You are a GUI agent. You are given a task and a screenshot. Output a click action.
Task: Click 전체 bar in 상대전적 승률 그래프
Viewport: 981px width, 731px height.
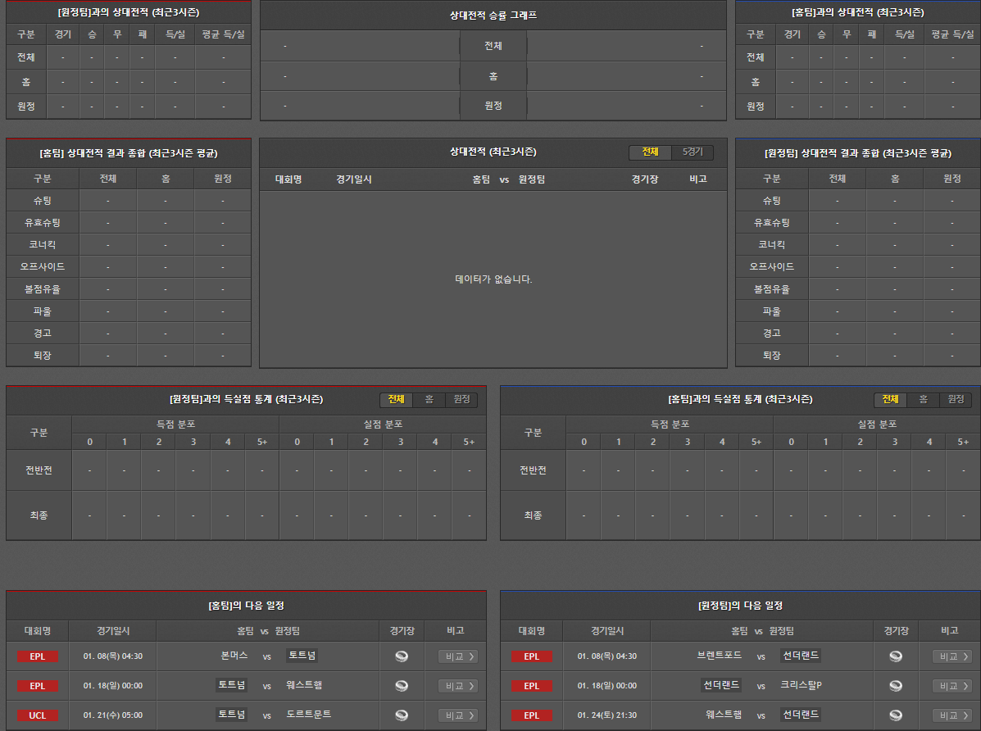pyautogui.click(x=493, y=46)
